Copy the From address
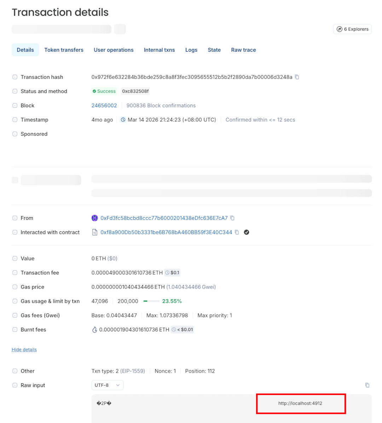The width and height of the screenshot is (382, 423). click(x=232, y=218)
